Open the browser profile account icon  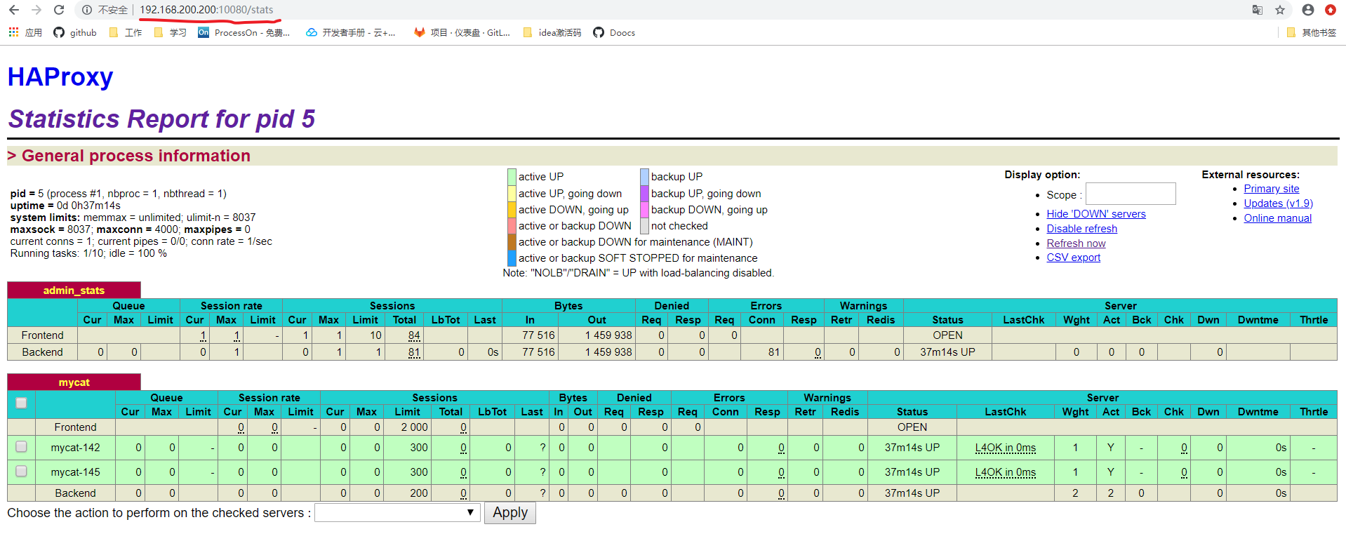point(1308,10)
